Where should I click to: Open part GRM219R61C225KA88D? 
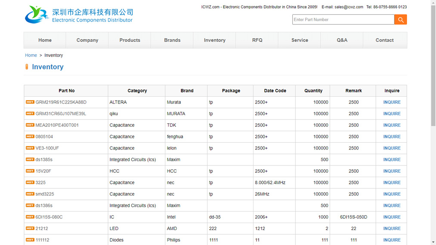61,102
